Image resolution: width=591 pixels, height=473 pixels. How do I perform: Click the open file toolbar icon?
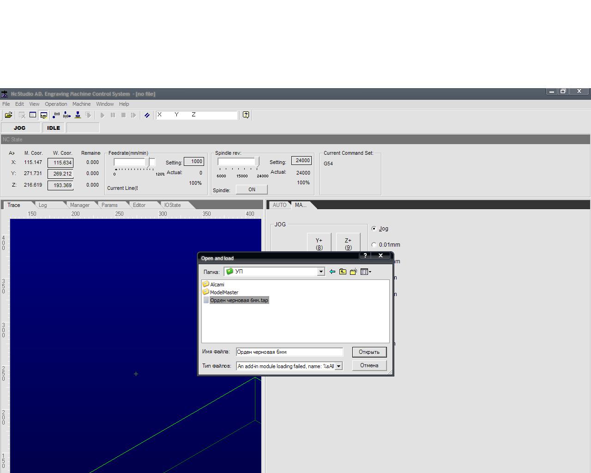(x=8, y=115)
